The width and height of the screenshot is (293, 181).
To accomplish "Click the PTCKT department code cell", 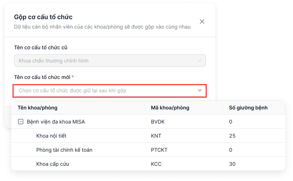I will 159,150.
